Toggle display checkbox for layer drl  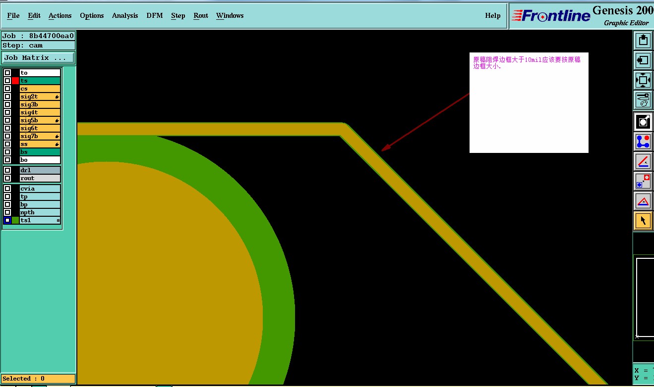coord(7,170)
